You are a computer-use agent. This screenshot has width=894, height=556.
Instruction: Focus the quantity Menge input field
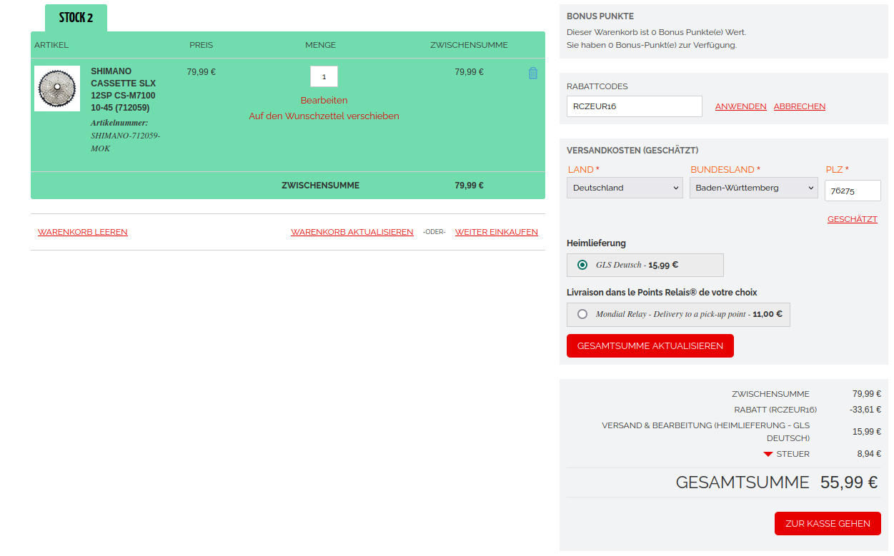coord(324,76)
